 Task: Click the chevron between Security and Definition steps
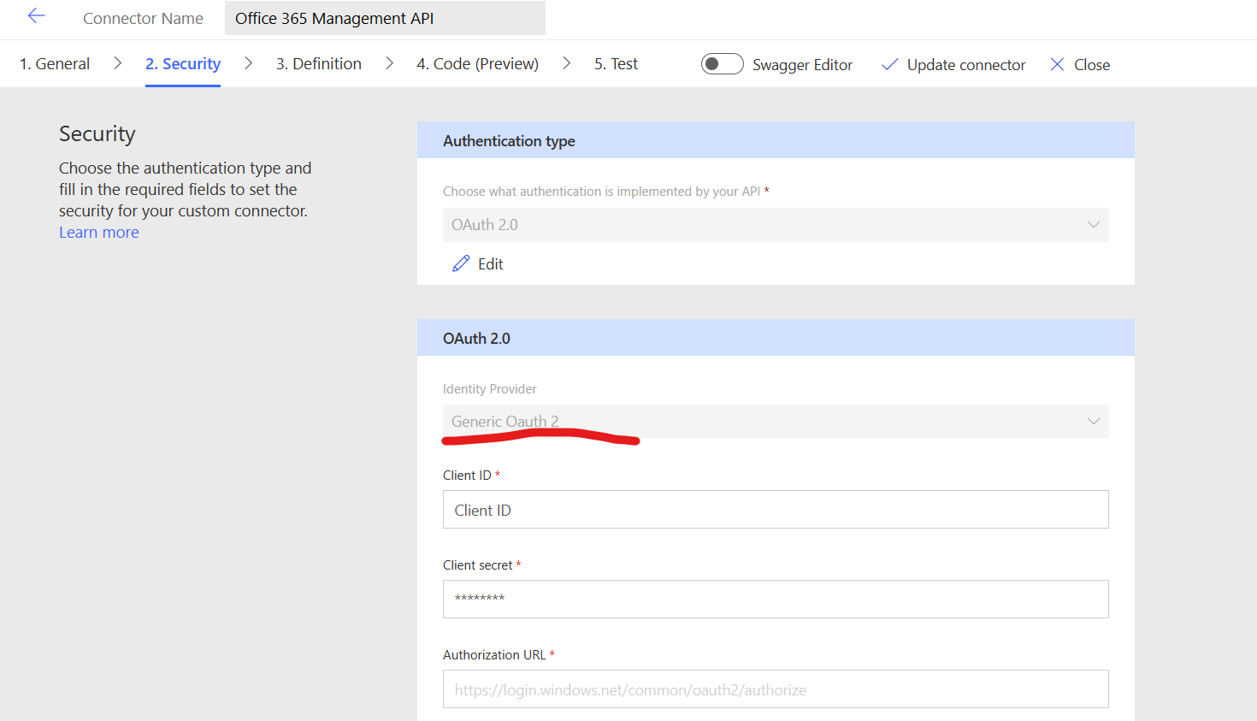pos(248,63)
